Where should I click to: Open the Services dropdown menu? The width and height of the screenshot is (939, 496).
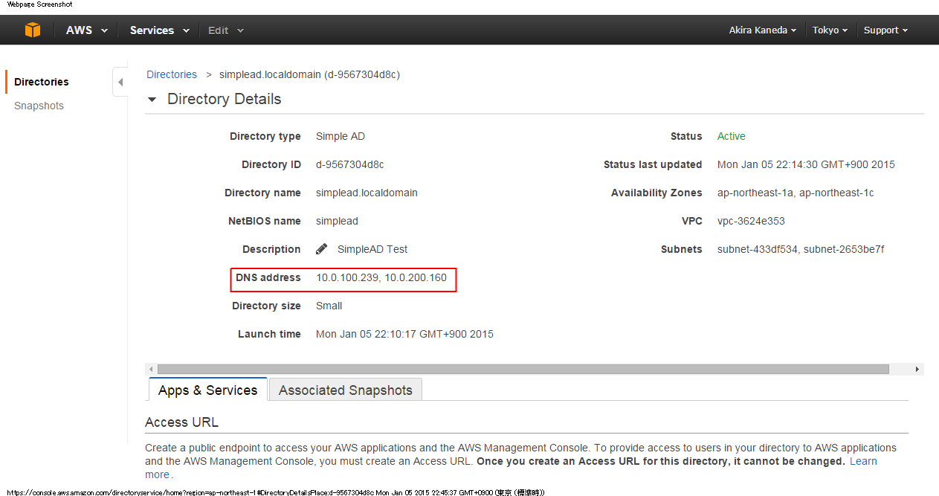point(159,30)
